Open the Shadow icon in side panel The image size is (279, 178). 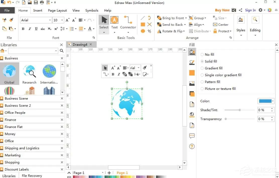[192, 94]
